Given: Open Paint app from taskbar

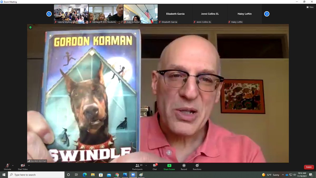Looking at the screenshot, I should coord(141,175).
